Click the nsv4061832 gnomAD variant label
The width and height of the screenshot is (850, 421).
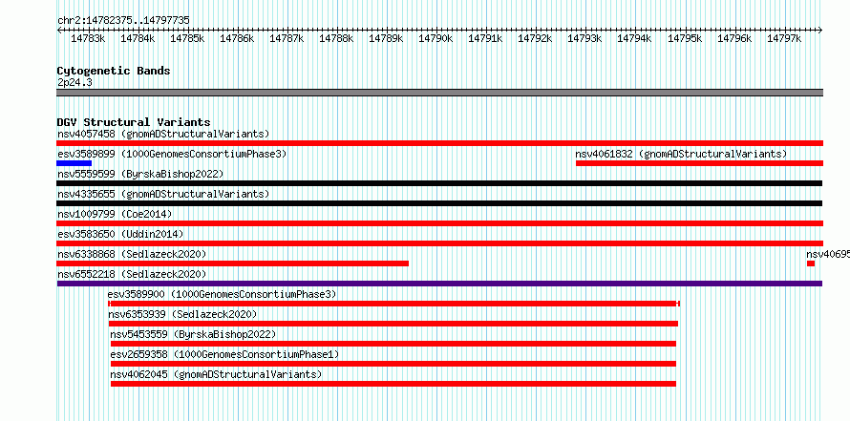click(681, 154)
